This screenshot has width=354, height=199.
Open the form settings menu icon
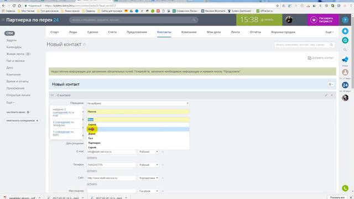[x=331, y=84]
